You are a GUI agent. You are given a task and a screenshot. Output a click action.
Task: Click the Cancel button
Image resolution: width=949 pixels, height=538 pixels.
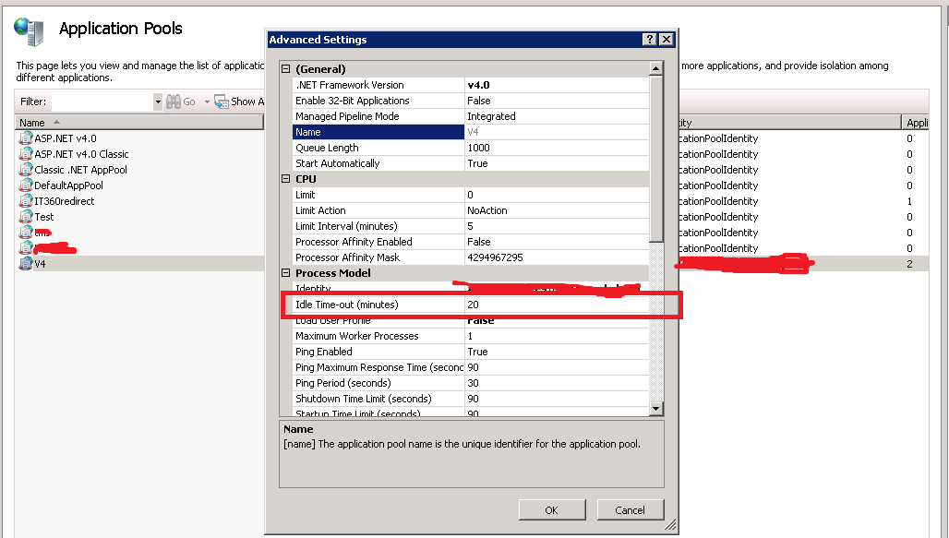630,508
